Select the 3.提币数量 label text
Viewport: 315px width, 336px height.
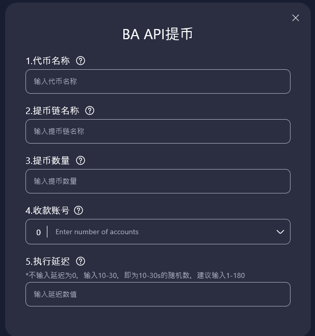[x=48, y=160]
